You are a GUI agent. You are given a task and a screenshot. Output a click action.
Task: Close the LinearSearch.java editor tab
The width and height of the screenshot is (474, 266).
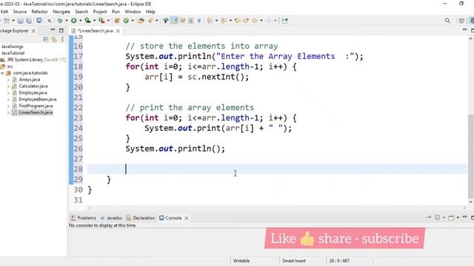click(x=118, y=31)
